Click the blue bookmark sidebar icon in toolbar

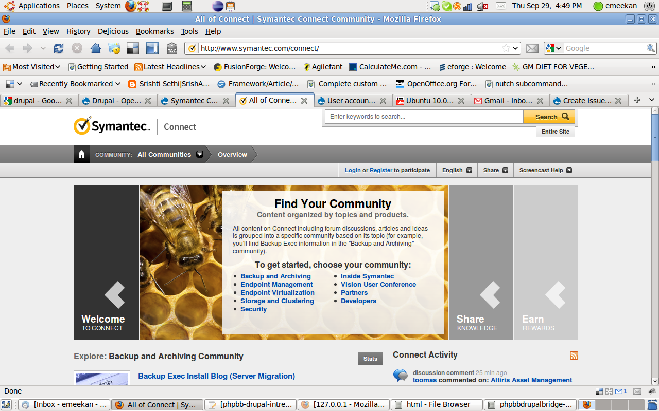point(152,48)
